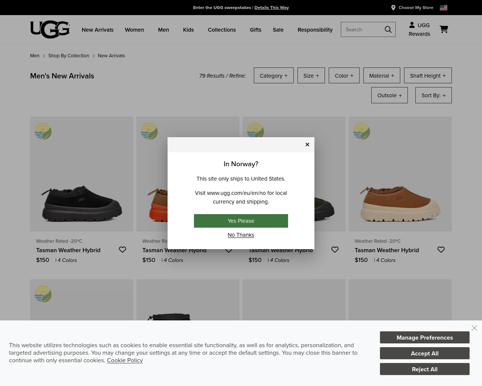Expand the Category filter
The image size is (482, 386).
click(274, 75)
